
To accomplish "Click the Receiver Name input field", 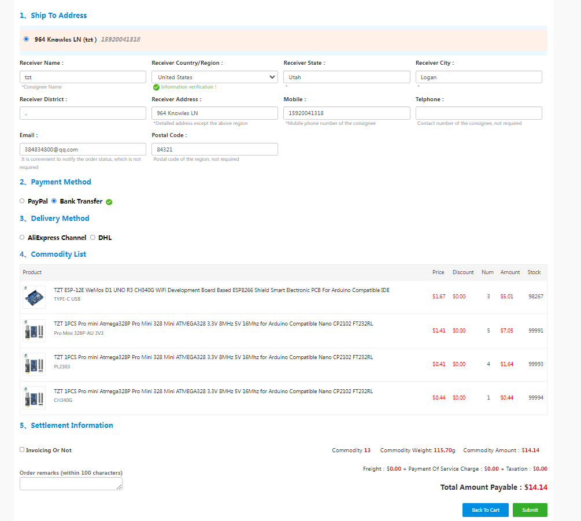I will [83, 77].
